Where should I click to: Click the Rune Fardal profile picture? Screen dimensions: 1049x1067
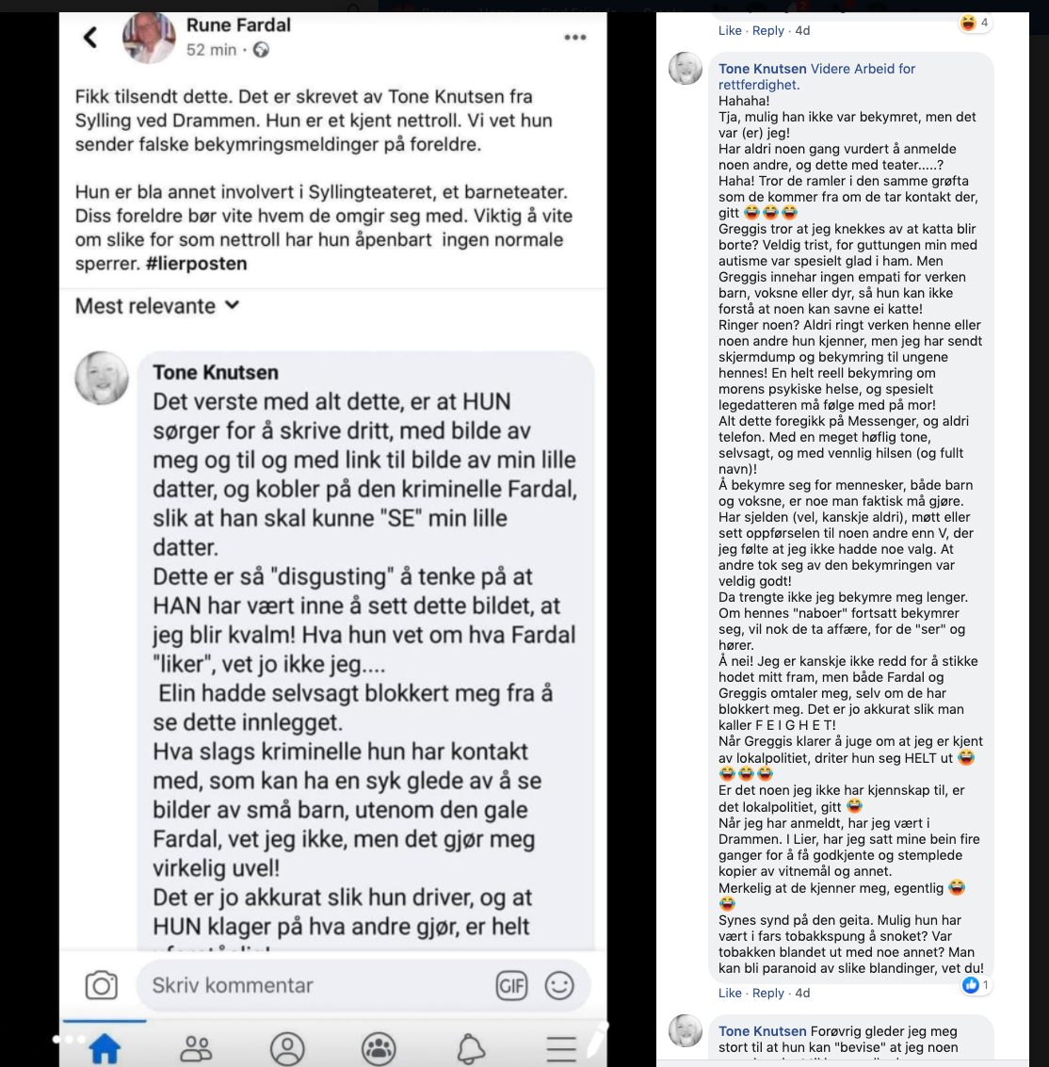pos(149,38)
